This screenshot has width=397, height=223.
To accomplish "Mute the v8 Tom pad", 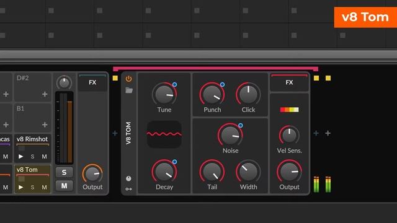I will pyautogui.click(x=44, y=187).
